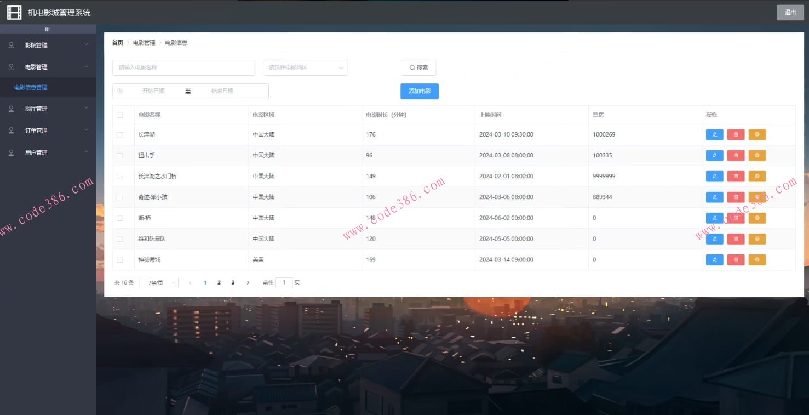Screen dimensions: 809x415
Task: Click the sidebar collapse handle icon
Action: [x=48, y=29]
